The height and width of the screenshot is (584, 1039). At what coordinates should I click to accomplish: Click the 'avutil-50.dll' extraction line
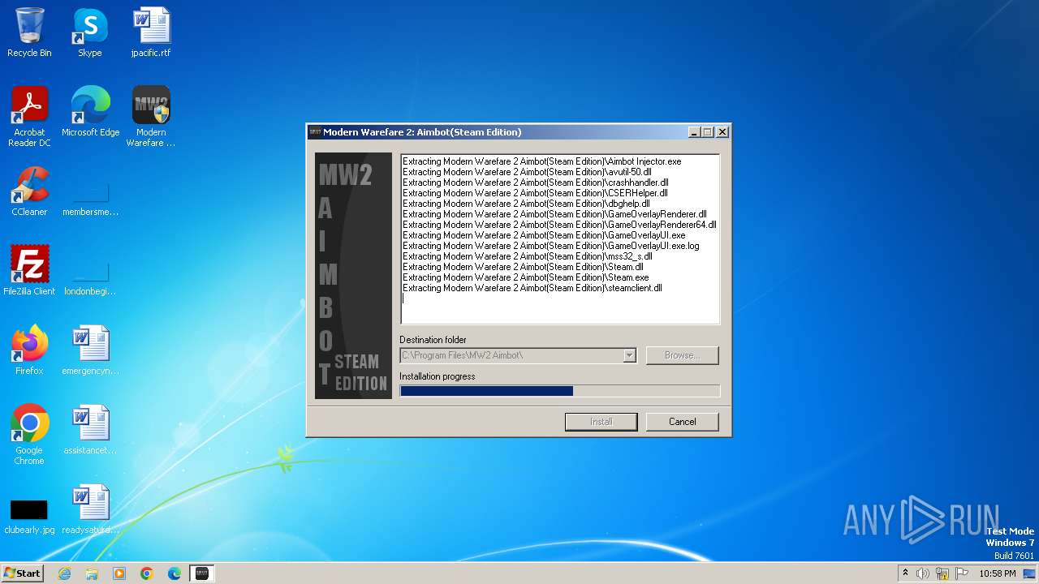[x=527, y=172]
